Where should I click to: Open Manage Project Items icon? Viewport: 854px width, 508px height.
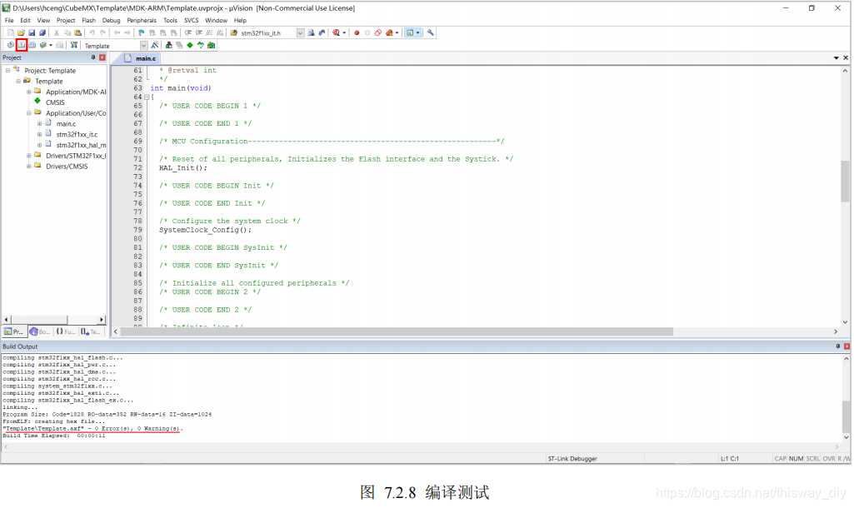pos(169,45)
